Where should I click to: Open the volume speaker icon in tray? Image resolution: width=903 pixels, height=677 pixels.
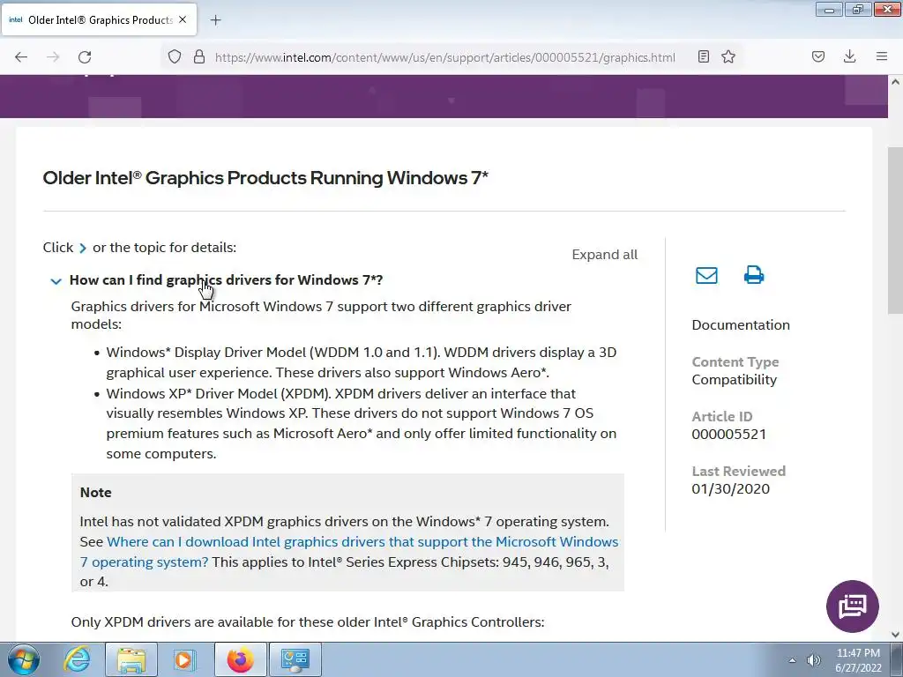pyautogui.click(x=813, y=660)
